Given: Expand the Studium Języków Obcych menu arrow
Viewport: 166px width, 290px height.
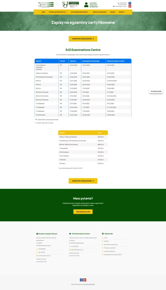Looking at the screenshot, I should click(x=67, y=12).
